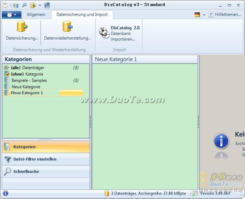Open the Schnellsuche pane
Image resolution: width=245 pixels, height=199 pixels.
46,171
